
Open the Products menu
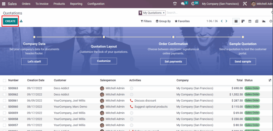click(59, 4)
